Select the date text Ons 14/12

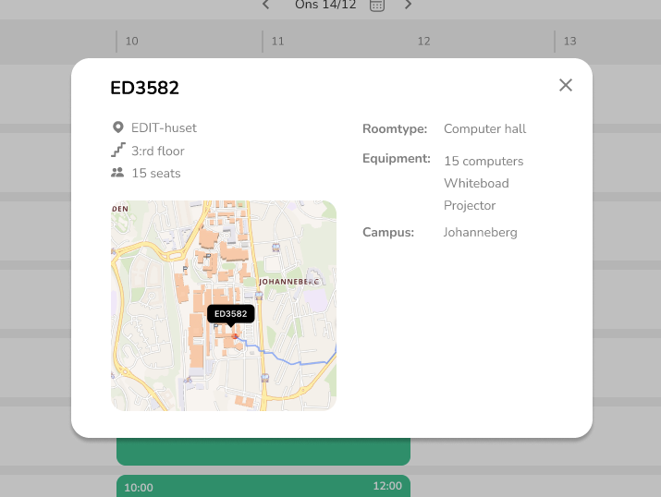[x=325, y=5]
